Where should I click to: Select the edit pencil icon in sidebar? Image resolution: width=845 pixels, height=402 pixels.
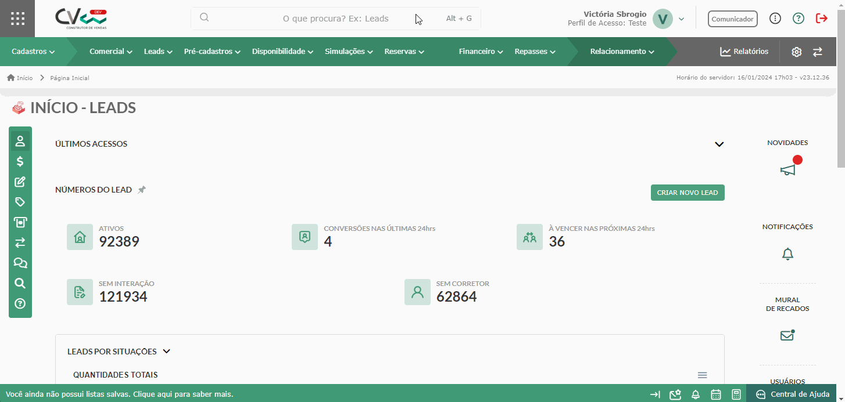coord(20,182)
